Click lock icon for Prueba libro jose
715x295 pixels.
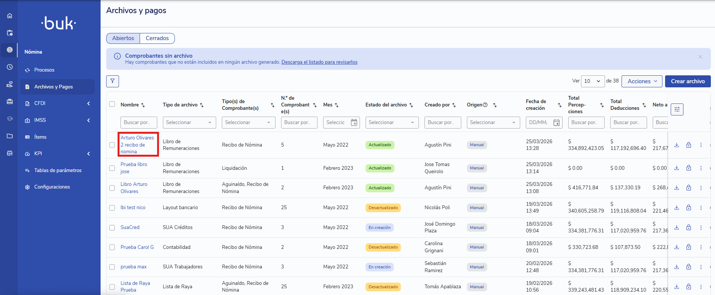(x=688, y=168)
